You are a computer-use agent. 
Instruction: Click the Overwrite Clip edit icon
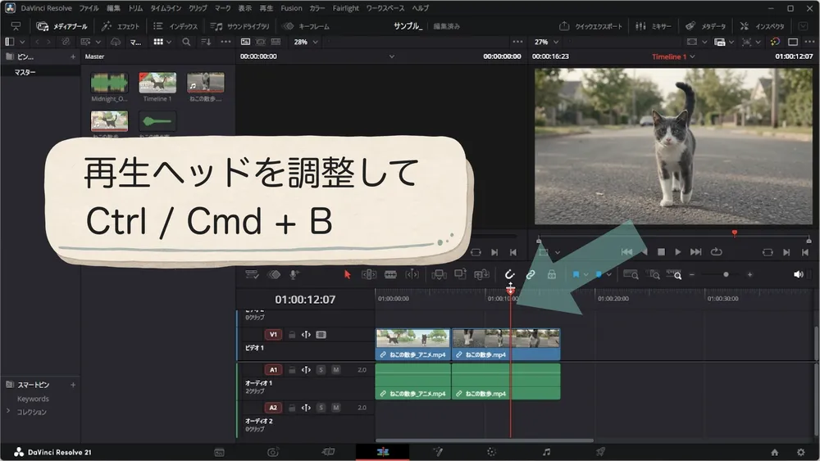pyautogui.click(x=460, y=274)
